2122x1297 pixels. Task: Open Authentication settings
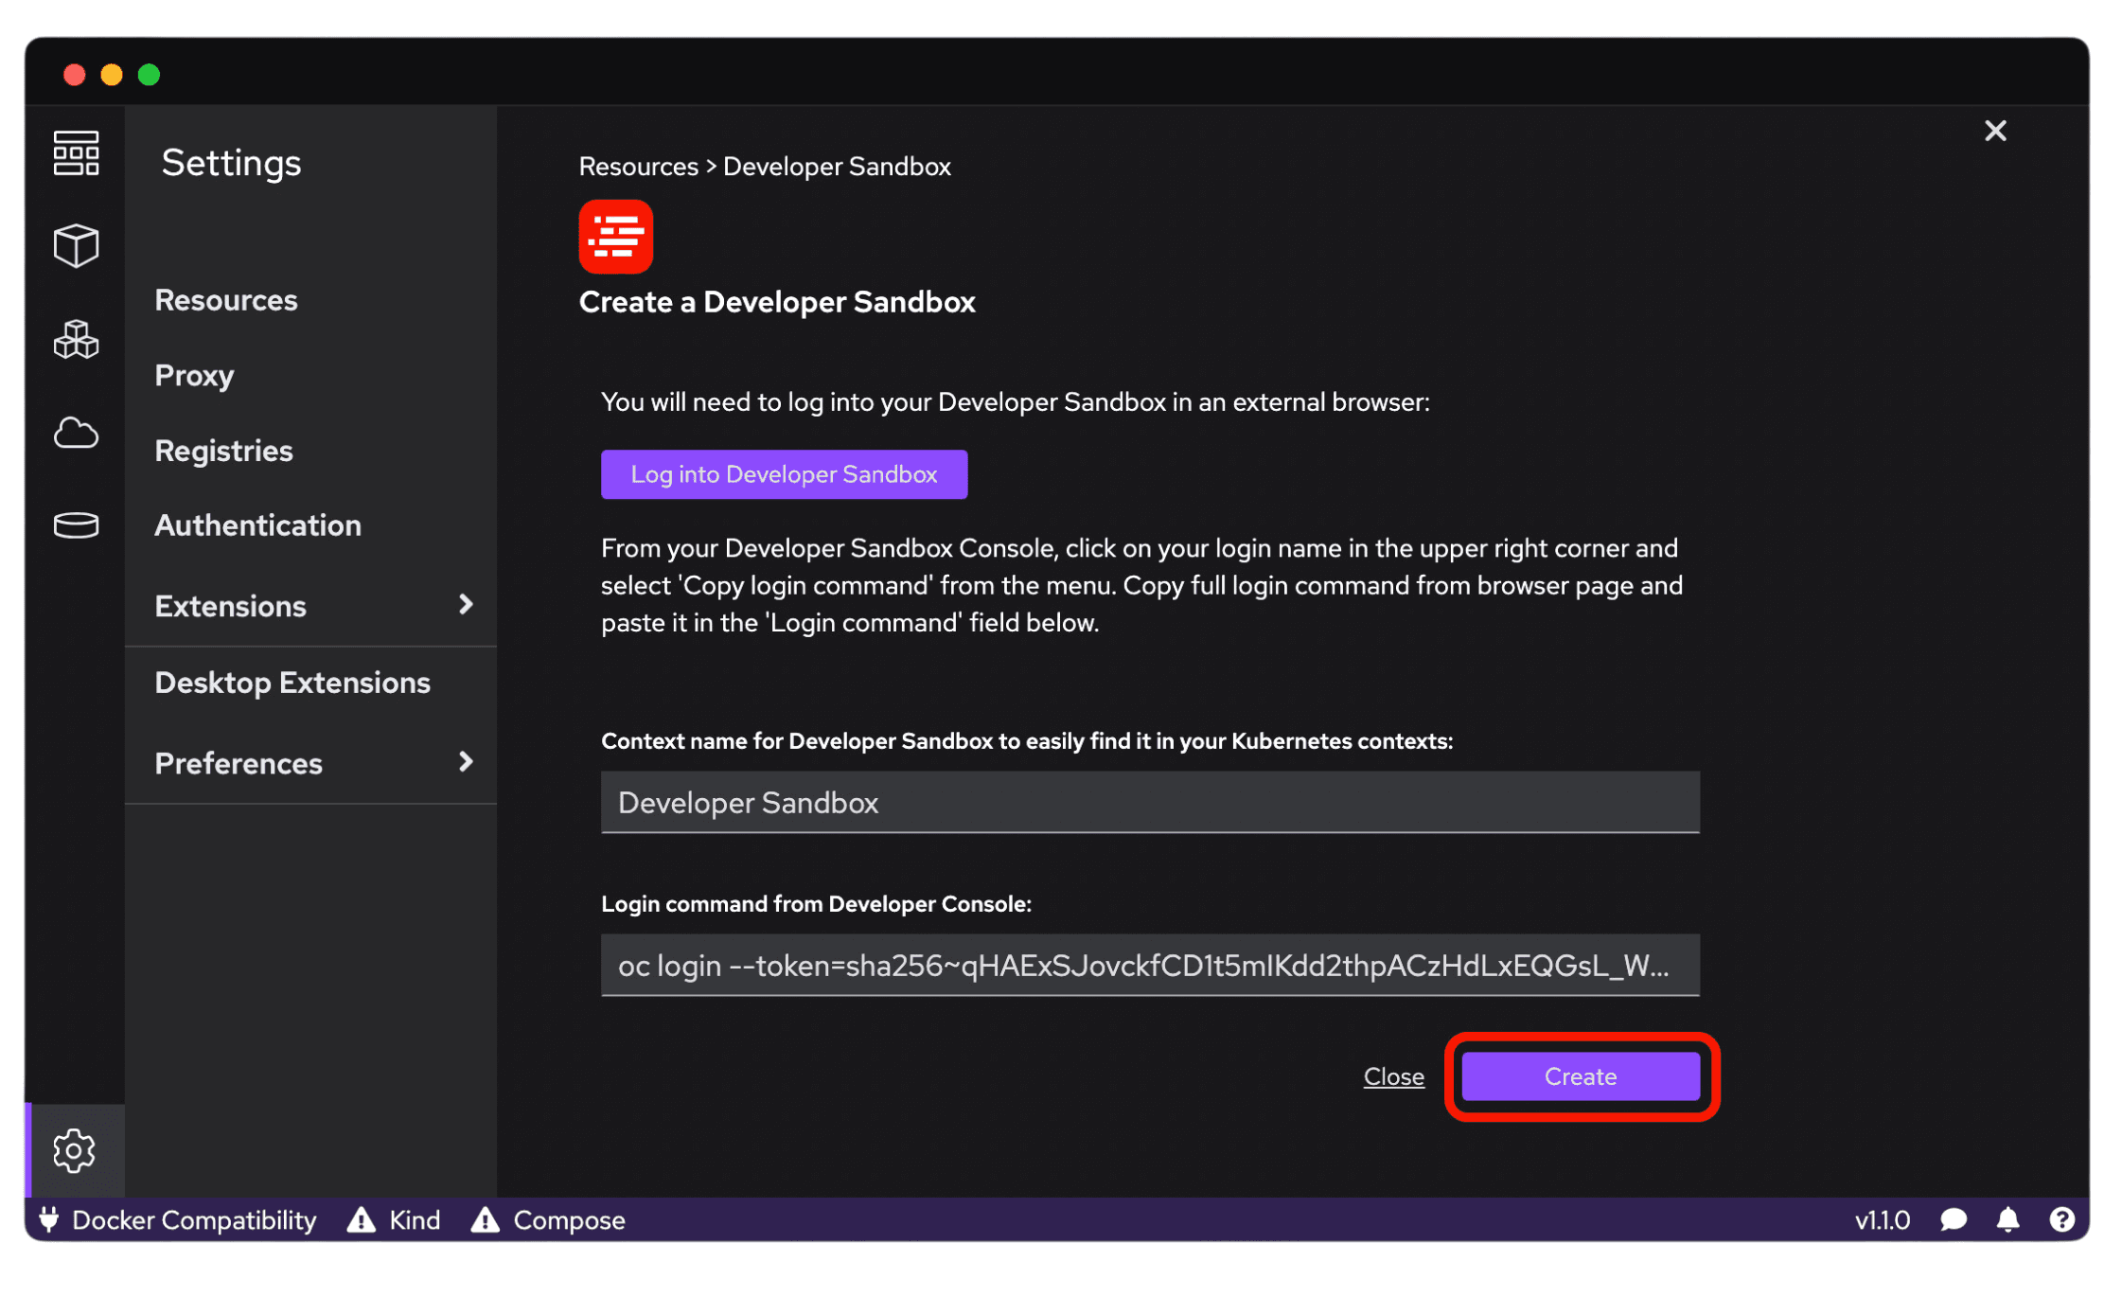pyautogui.click(x=257, y=525)
